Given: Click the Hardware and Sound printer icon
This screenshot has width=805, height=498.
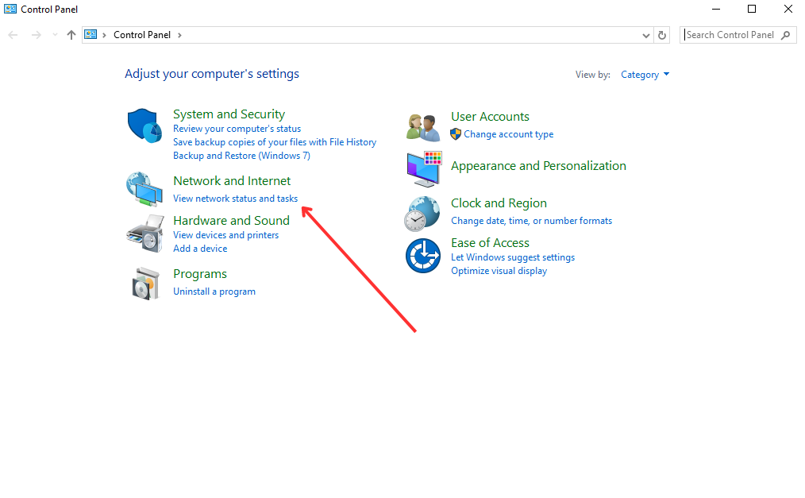Looking at the screenshot, I should [x=144, y=233].
